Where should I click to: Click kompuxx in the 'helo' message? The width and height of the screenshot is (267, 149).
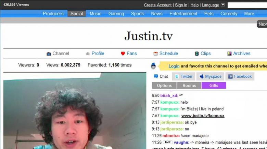[x=170, y=102]
